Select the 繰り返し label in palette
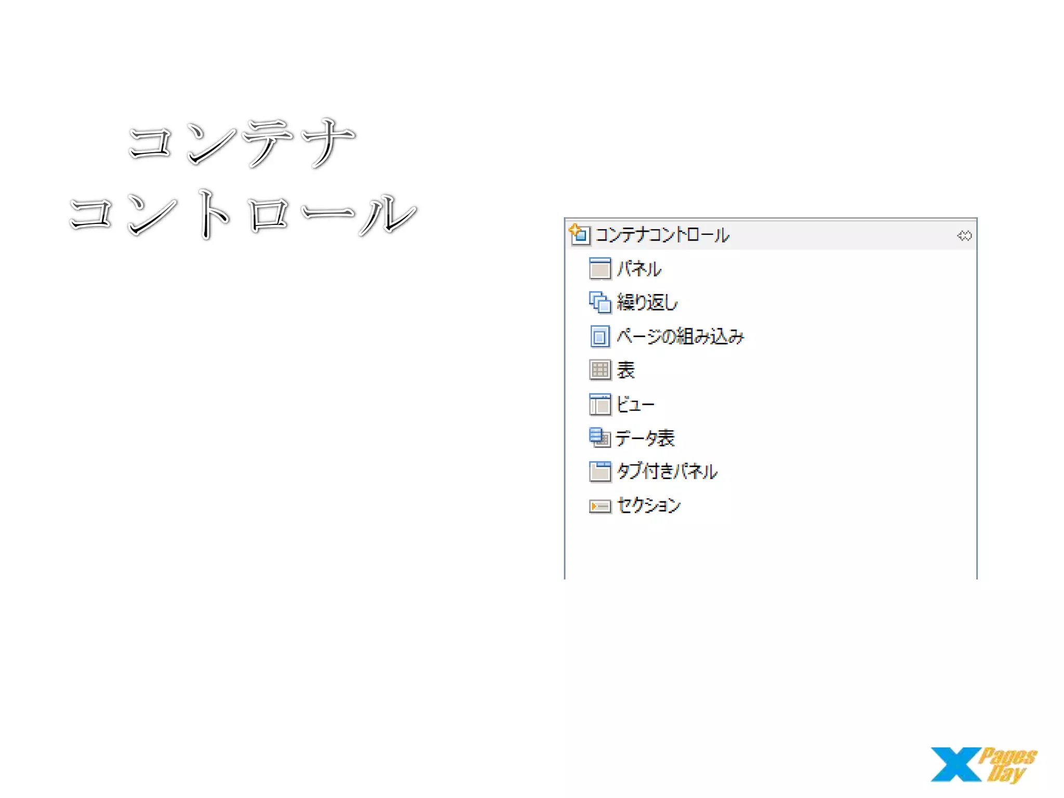Viewport: 1064px width, 798px height. click(647, 302)
